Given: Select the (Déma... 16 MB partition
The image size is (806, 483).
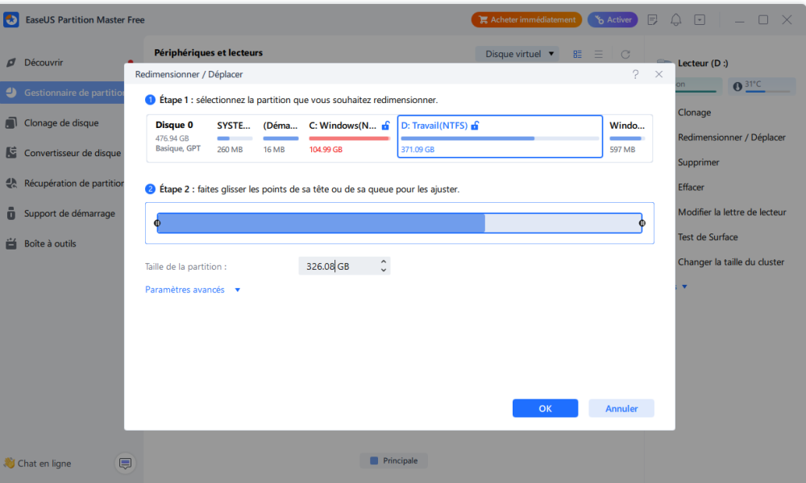Looking at the screenshot, I should (280, 138).
